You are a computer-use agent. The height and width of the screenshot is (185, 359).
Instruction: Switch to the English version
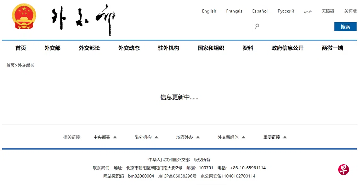point(209,11)
